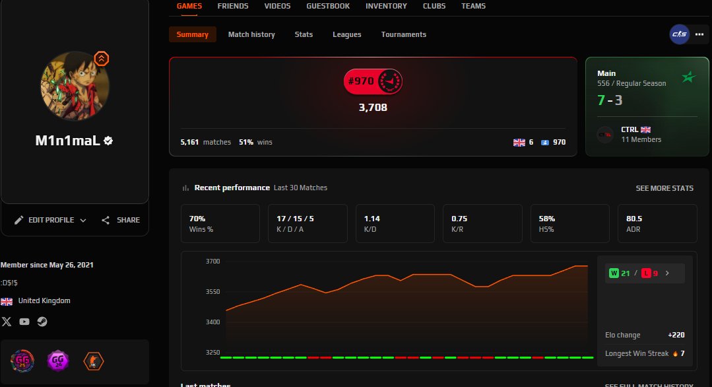Open the Leagues sub-tab
Screen dimensions: 712x387
point(347,34)
